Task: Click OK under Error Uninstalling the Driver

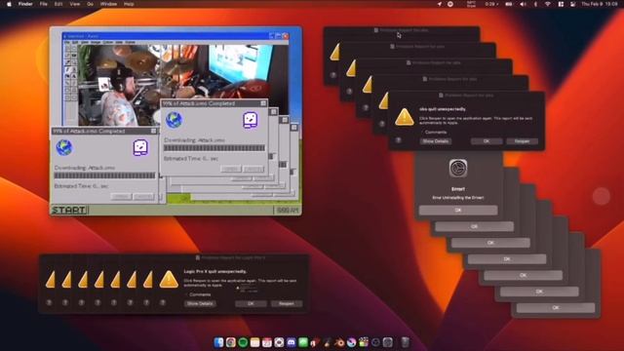Action: [458, 211]
